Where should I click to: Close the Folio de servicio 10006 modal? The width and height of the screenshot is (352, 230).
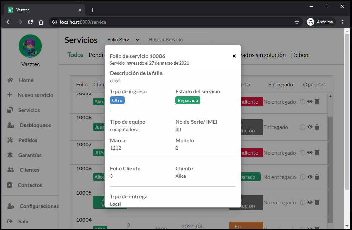click(234, 56)
